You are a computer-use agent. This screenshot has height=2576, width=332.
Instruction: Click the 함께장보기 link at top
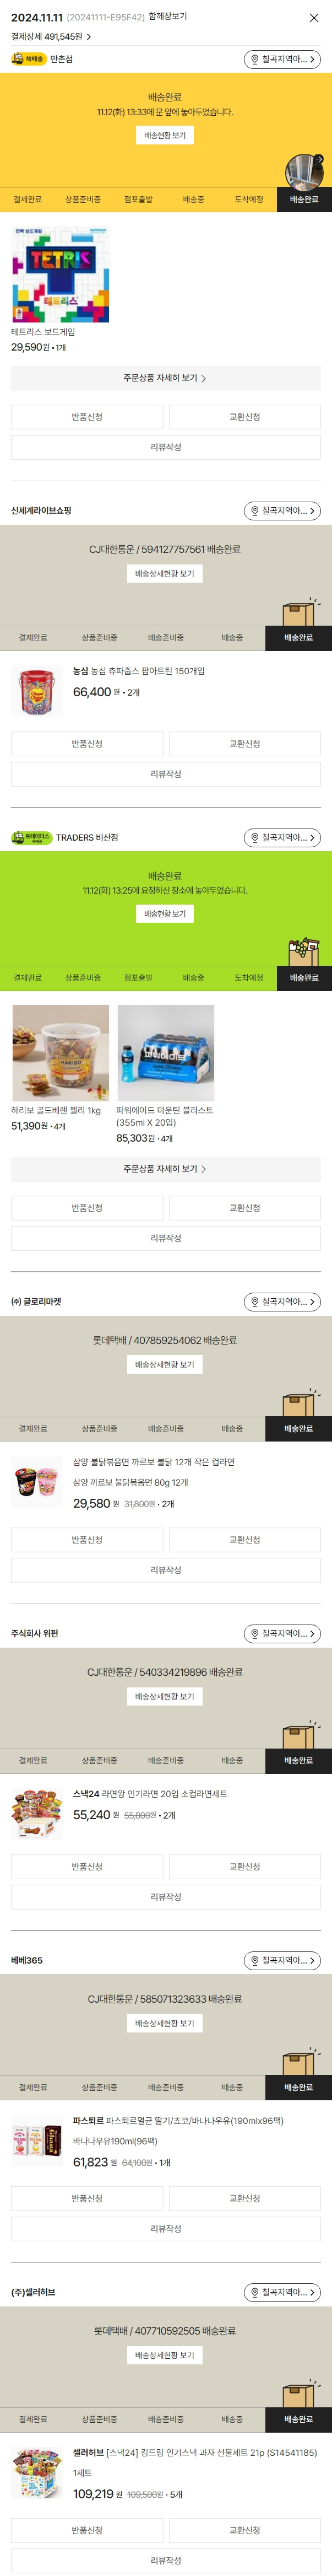[168, 17]
